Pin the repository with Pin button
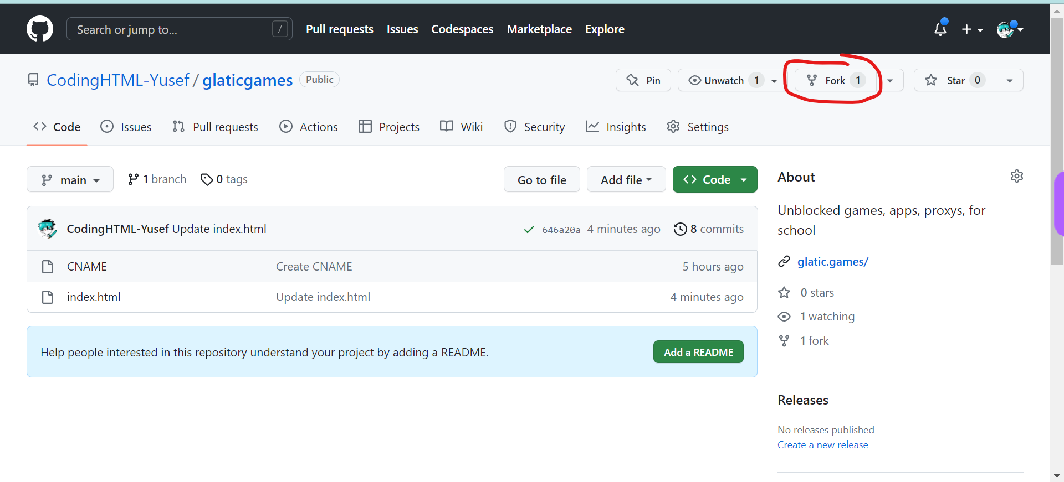The height and width of the screenshot is (482, 1064). [x=643, y=80]
